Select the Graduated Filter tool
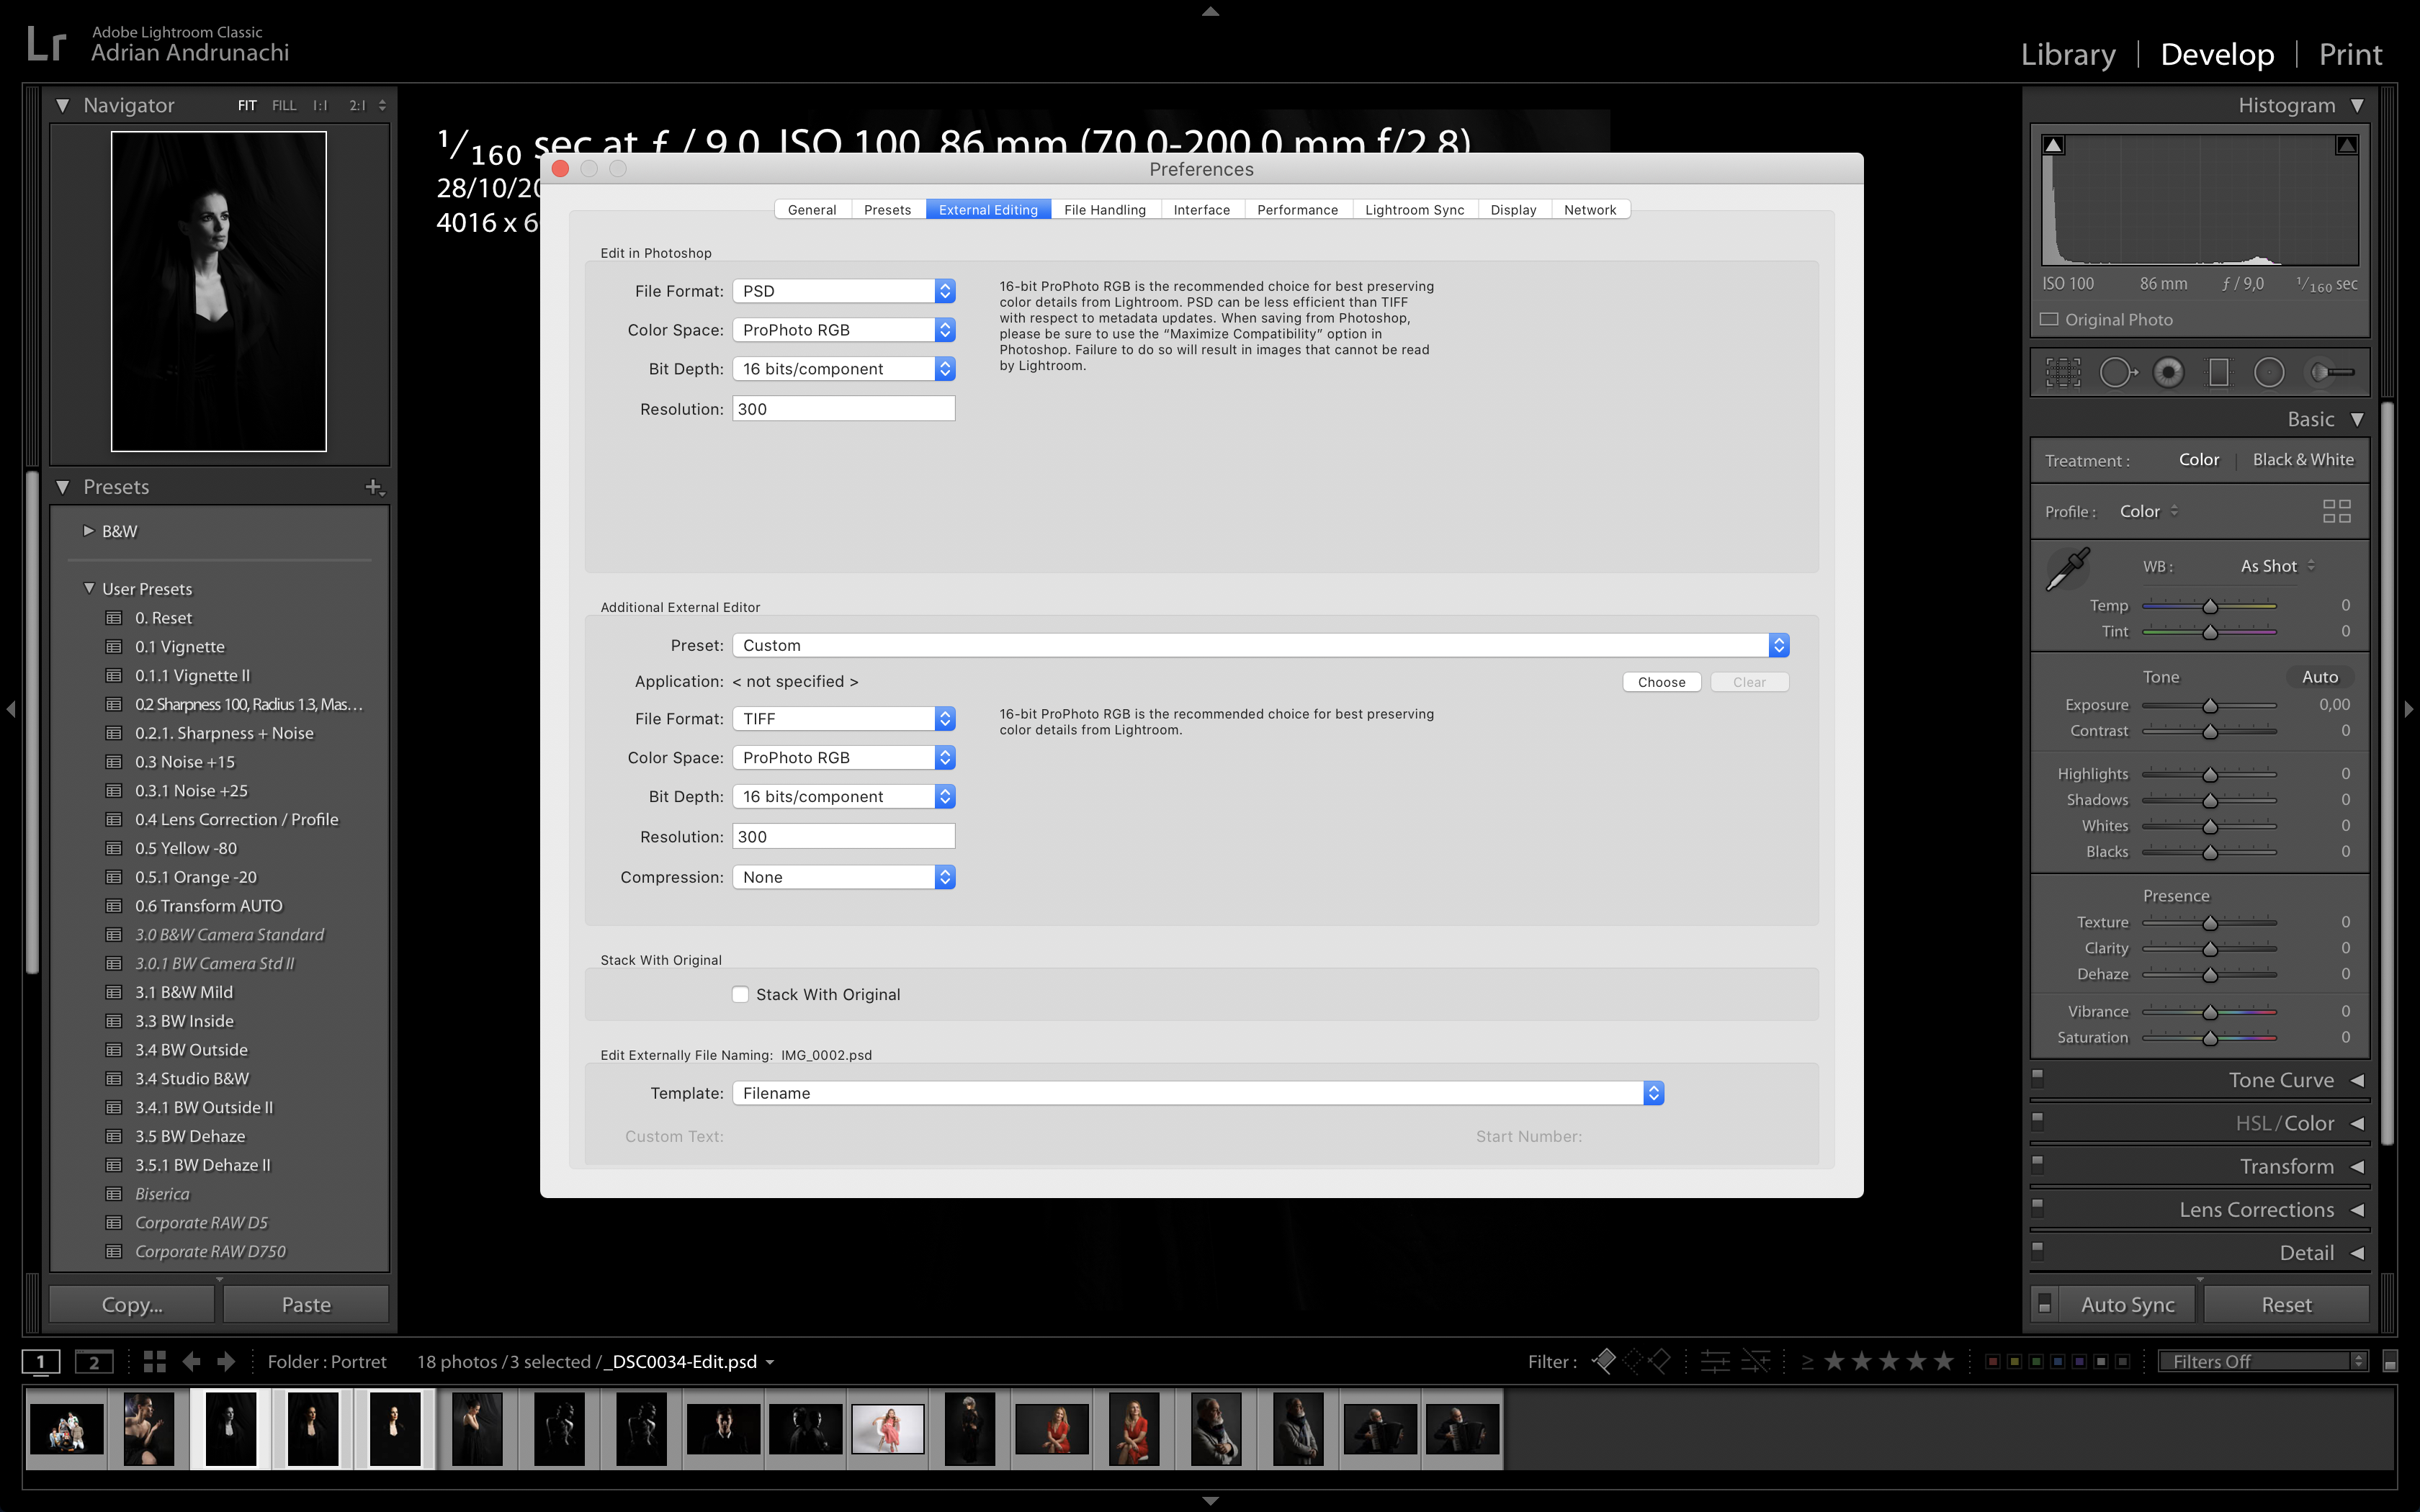Viewport: 2420px width, 1512px height. [x=2218, y=372]
